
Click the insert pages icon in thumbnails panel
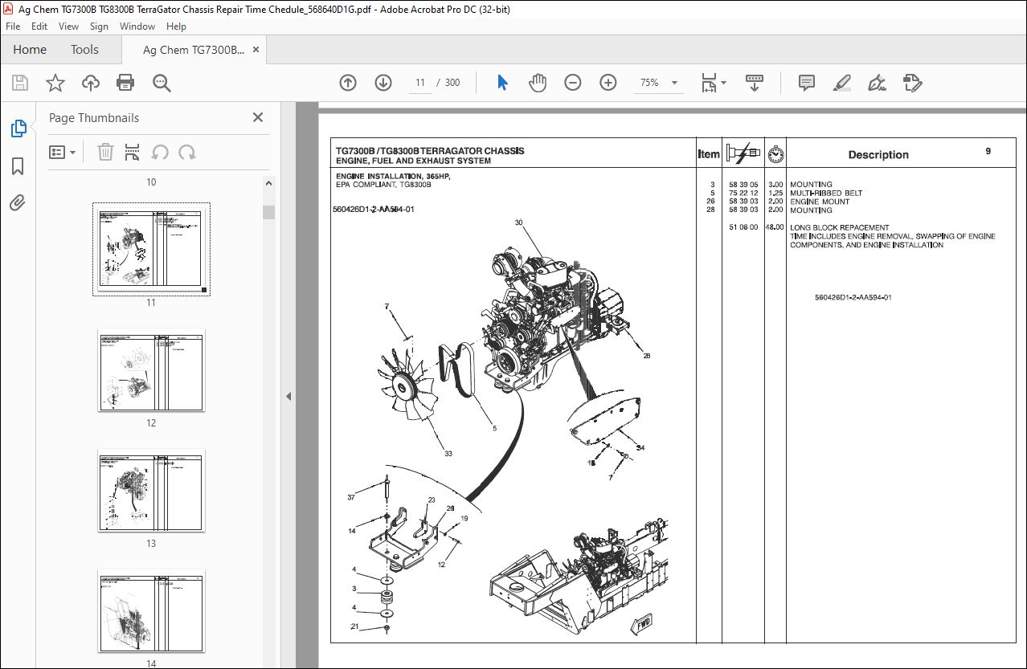tap(133, 152)
